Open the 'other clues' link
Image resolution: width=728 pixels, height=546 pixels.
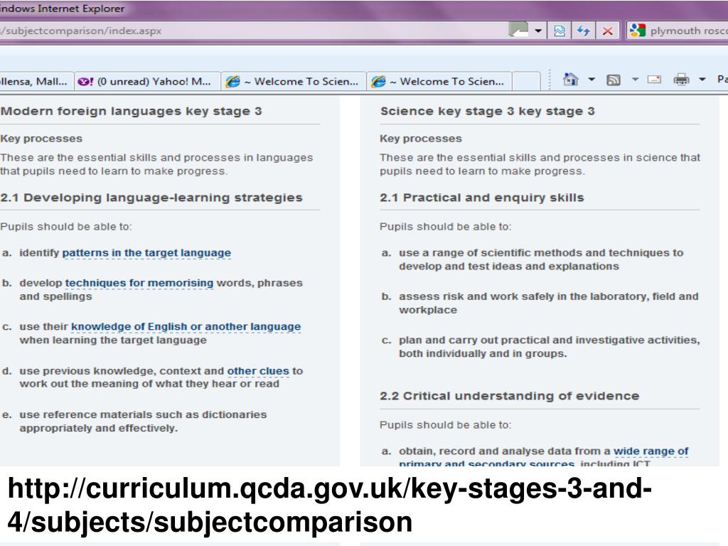(x=258, y=371)
